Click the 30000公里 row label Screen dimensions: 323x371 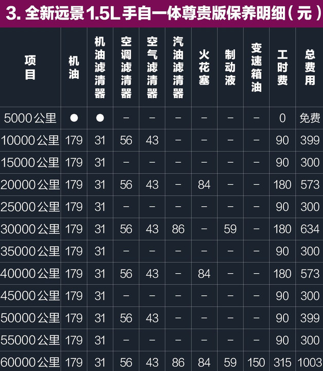click(30, 229)
